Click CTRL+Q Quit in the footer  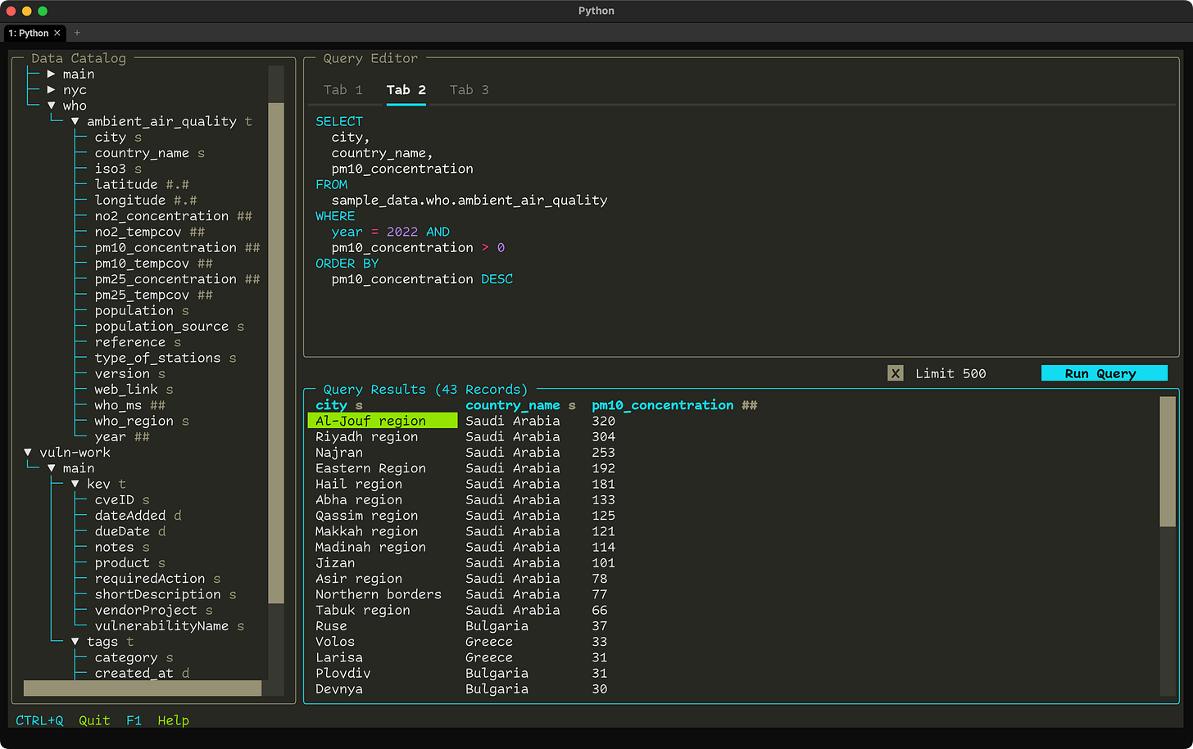point(62,720)
